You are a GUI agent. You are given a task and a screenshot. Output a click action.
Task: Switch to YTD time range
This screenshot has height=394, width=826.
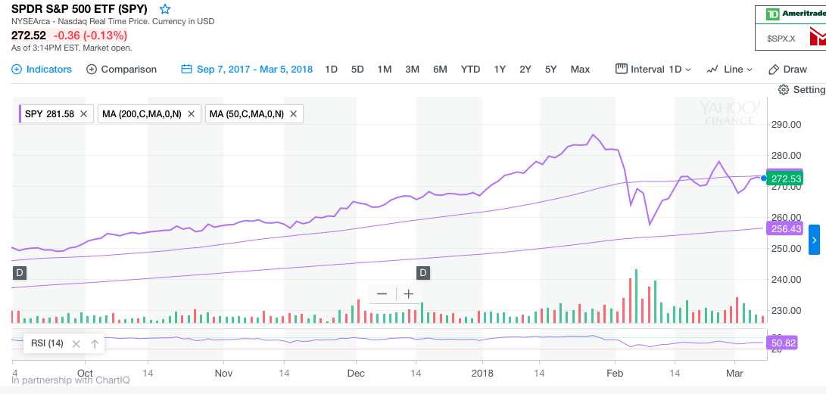click(x=470, y=69)
